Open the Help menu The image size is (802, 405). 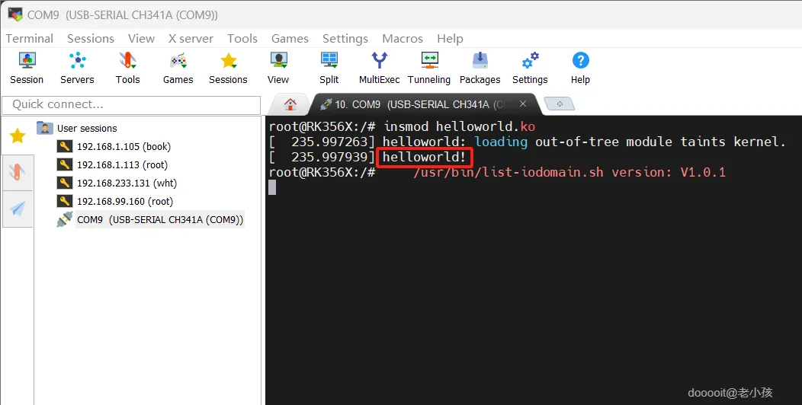click(450, 38)
